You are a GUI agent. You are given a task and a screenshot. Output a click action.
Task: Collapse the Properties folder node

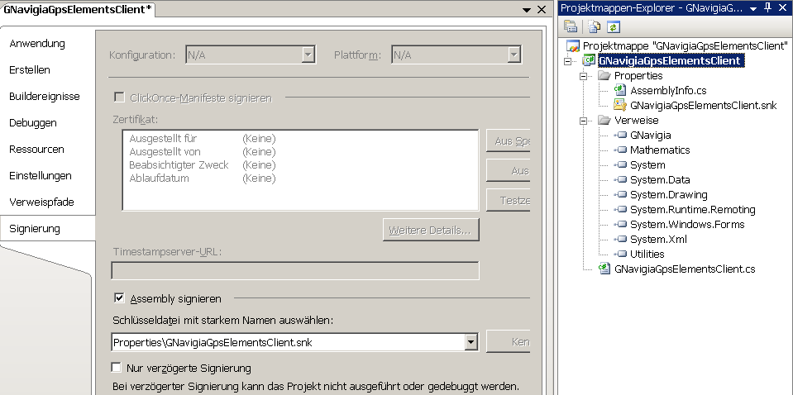(x=584, y=76)
